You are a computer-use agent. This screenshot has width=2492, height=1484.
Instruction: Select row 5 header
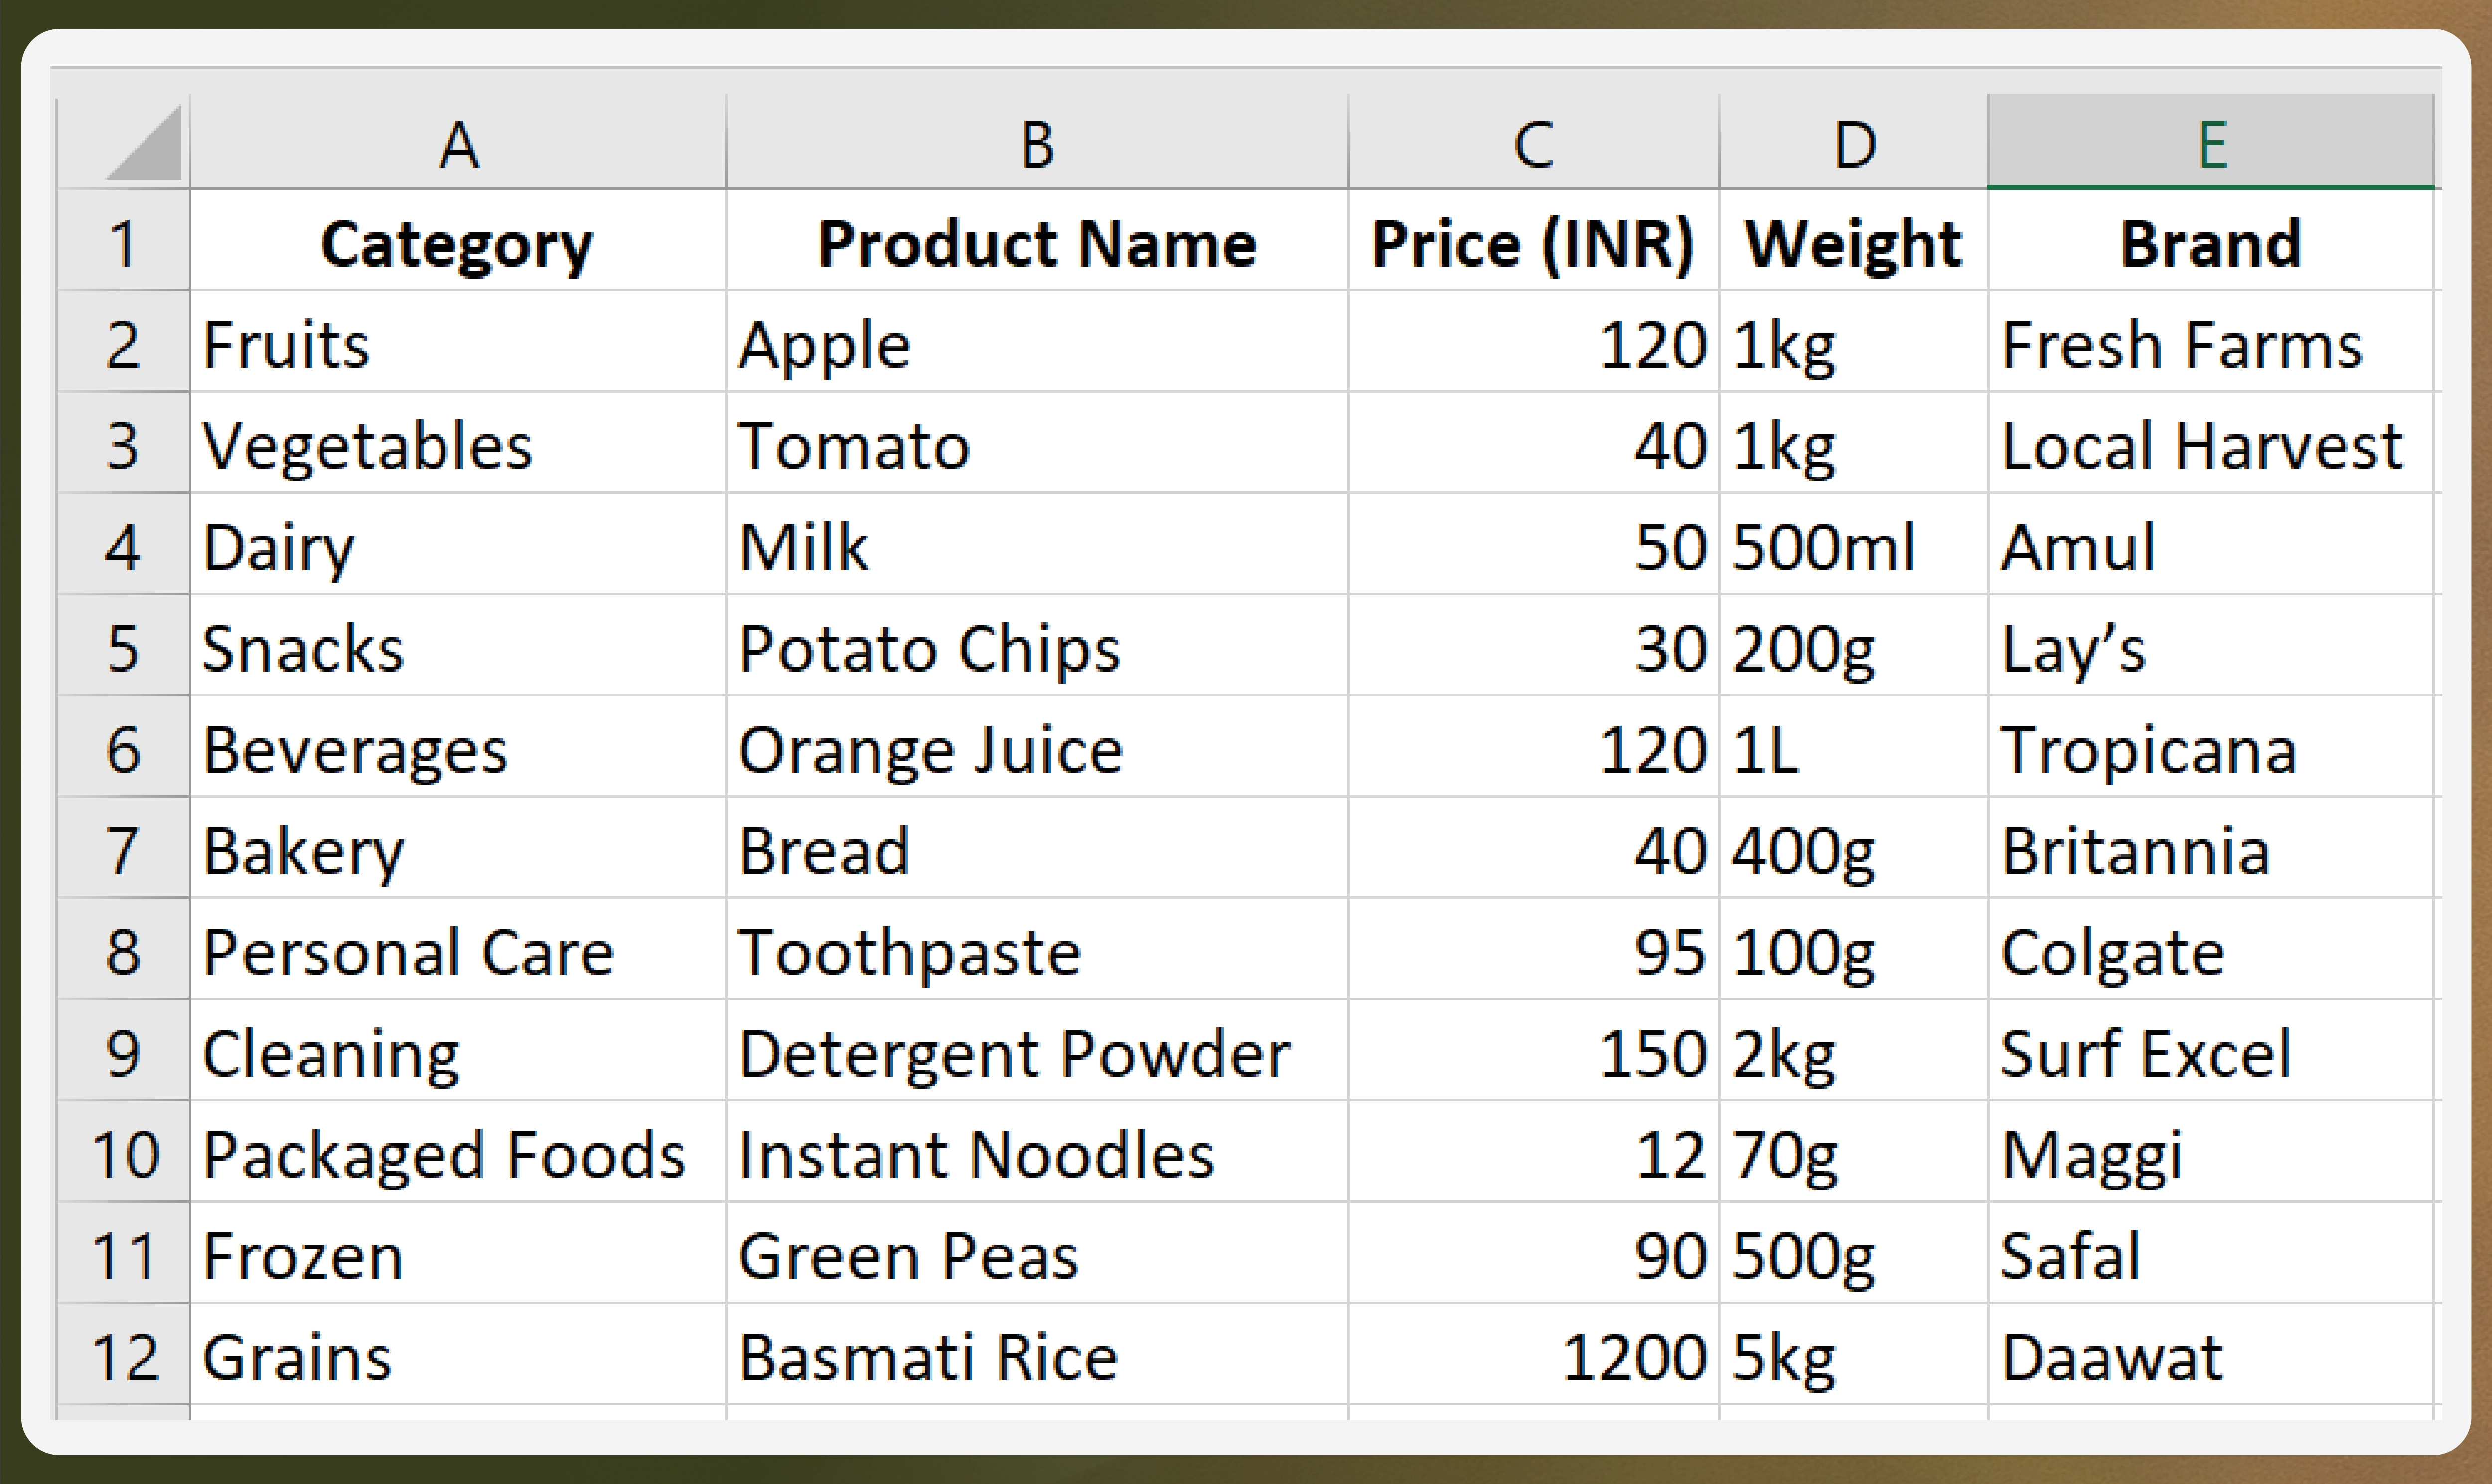[x=124, y=646]
